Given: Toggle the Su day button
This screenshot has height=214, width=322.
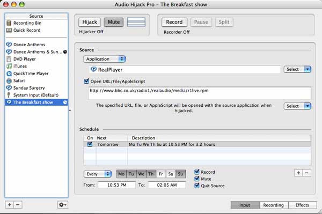Looking at the screenshot, I should 180,174.
